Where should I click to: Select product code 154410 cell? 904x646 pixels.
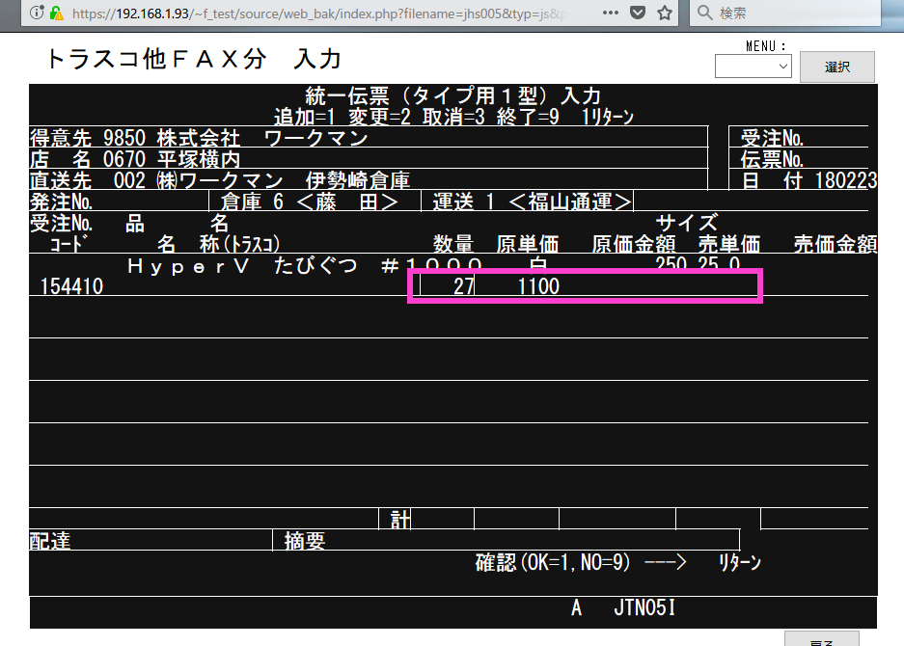coord(72,286)
